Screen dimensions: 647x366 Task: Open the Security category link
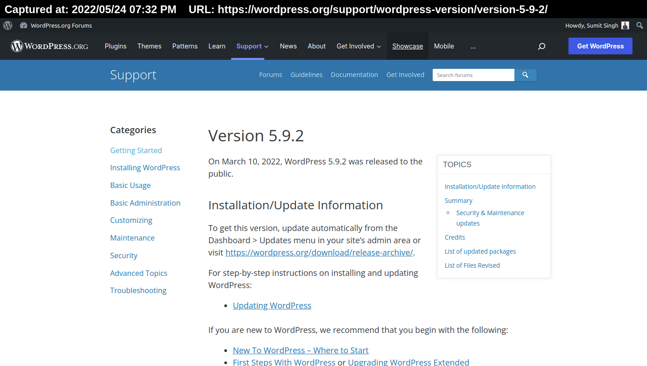point(123,255)
